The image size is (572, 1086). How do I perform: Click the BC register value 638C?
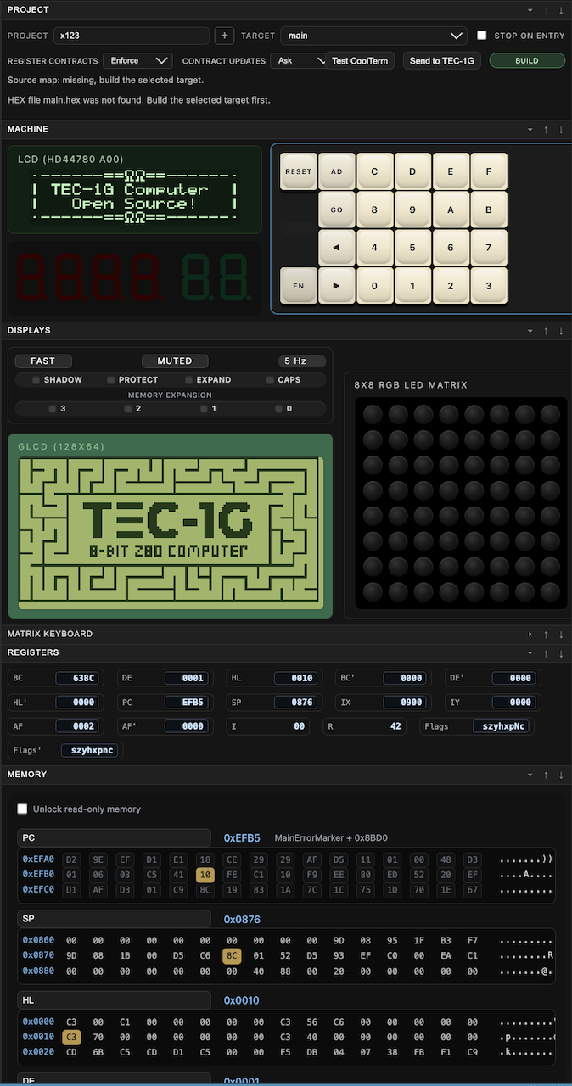(77, 678)
